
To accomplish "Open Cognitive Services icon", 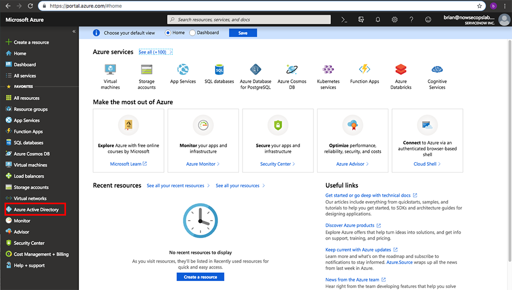I will tap(437, 69).
